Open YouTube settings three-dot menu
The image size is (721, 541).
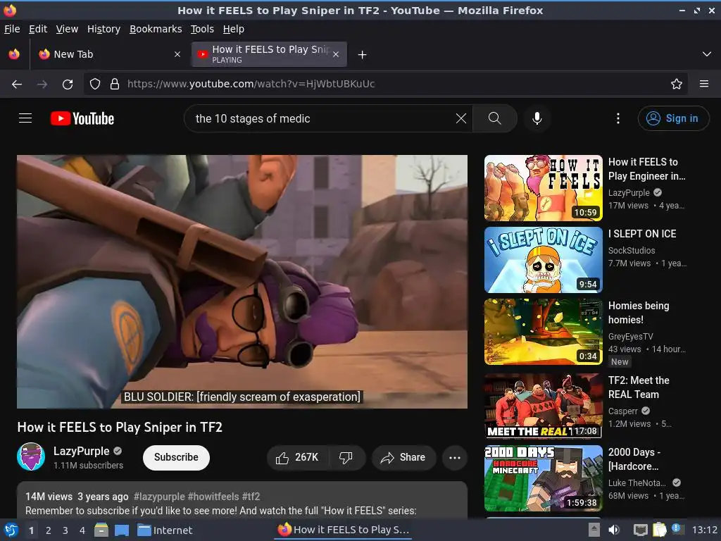(x=618, y=118)
